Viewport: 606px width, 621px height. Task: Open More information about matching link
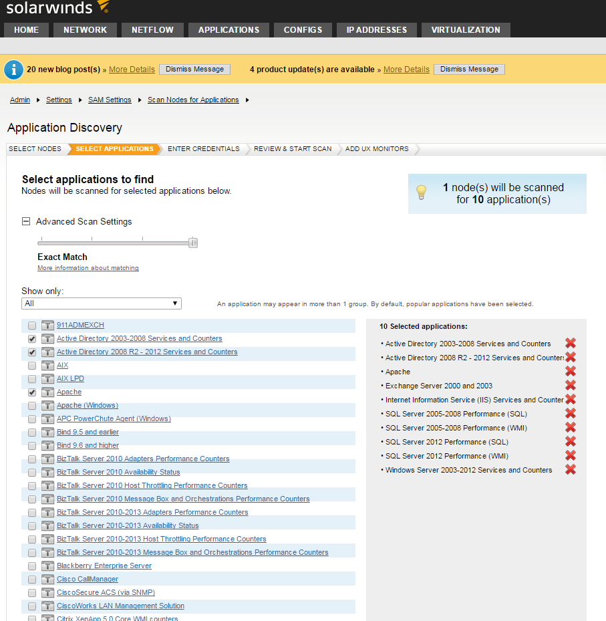click(x=88, y=268)
